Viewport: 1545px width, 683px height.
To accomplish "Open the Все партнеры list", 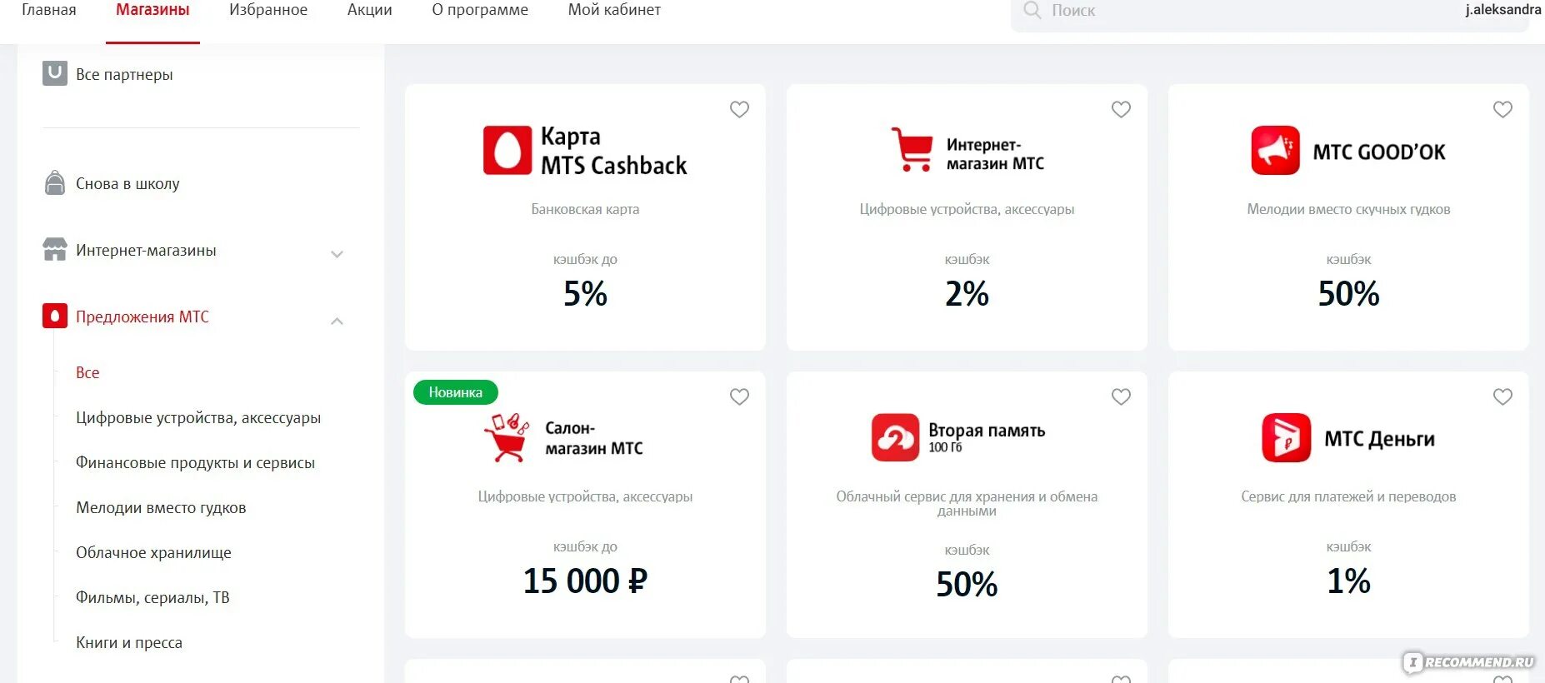I will coord(124,74).
